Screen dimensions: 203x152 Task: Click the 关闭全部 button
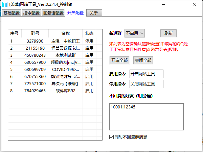(143, 60)
